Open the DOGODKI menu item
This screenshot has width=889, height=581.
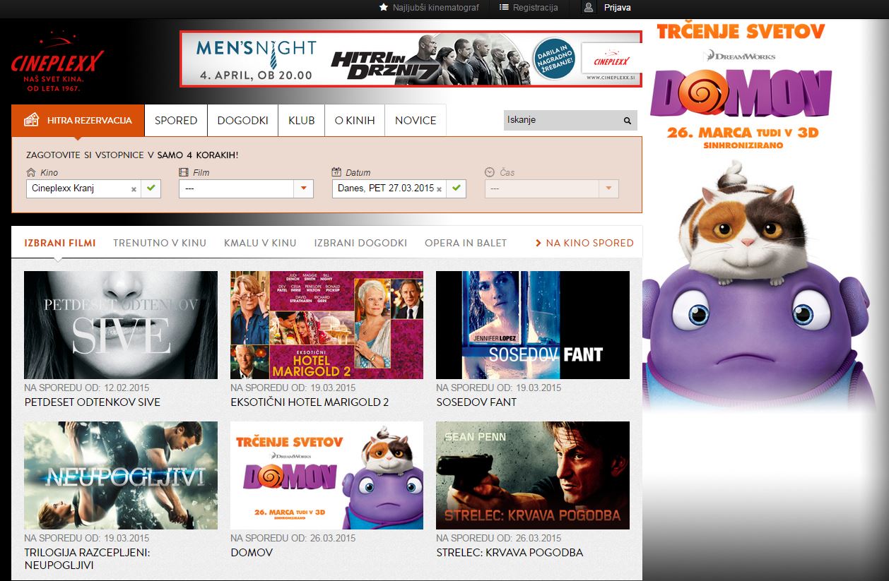tap(242, 120)
